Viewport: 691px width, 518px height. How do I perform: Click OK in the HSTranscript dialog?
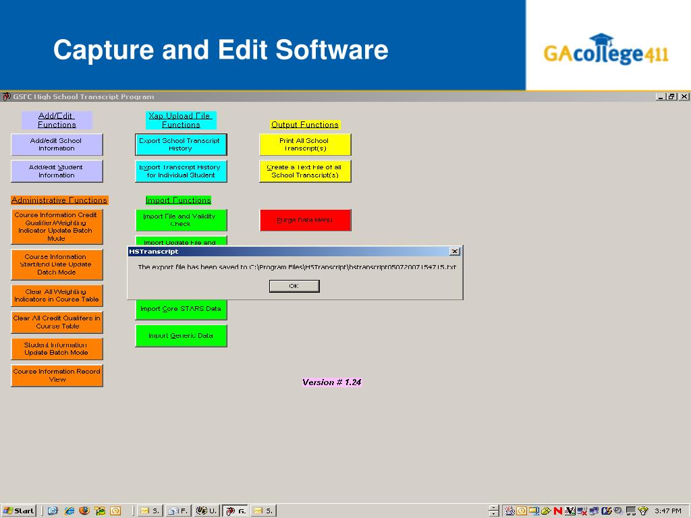(x=294, y=286)
